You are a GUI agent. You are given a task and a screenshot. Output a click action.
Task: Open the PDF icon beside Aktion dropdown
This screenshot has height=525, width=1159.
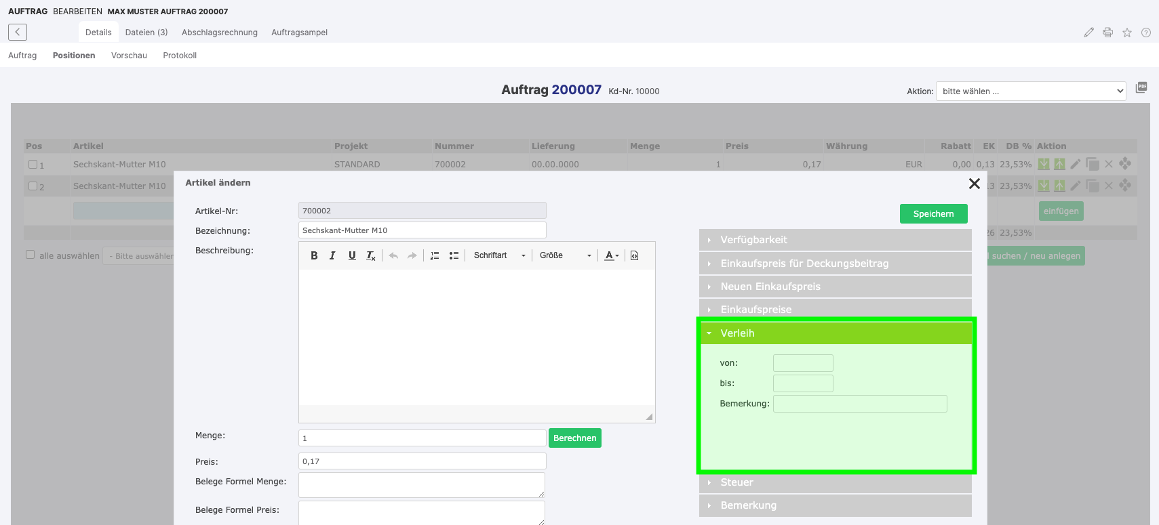pos(1141,87)
